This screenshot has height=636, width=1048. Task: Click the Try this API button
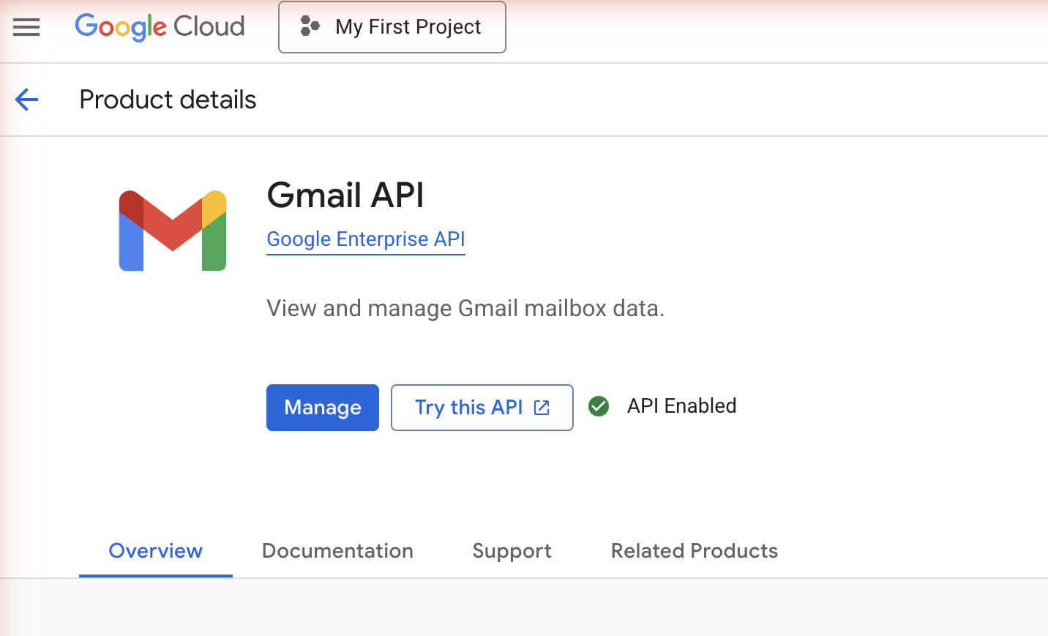pos(482,408)
